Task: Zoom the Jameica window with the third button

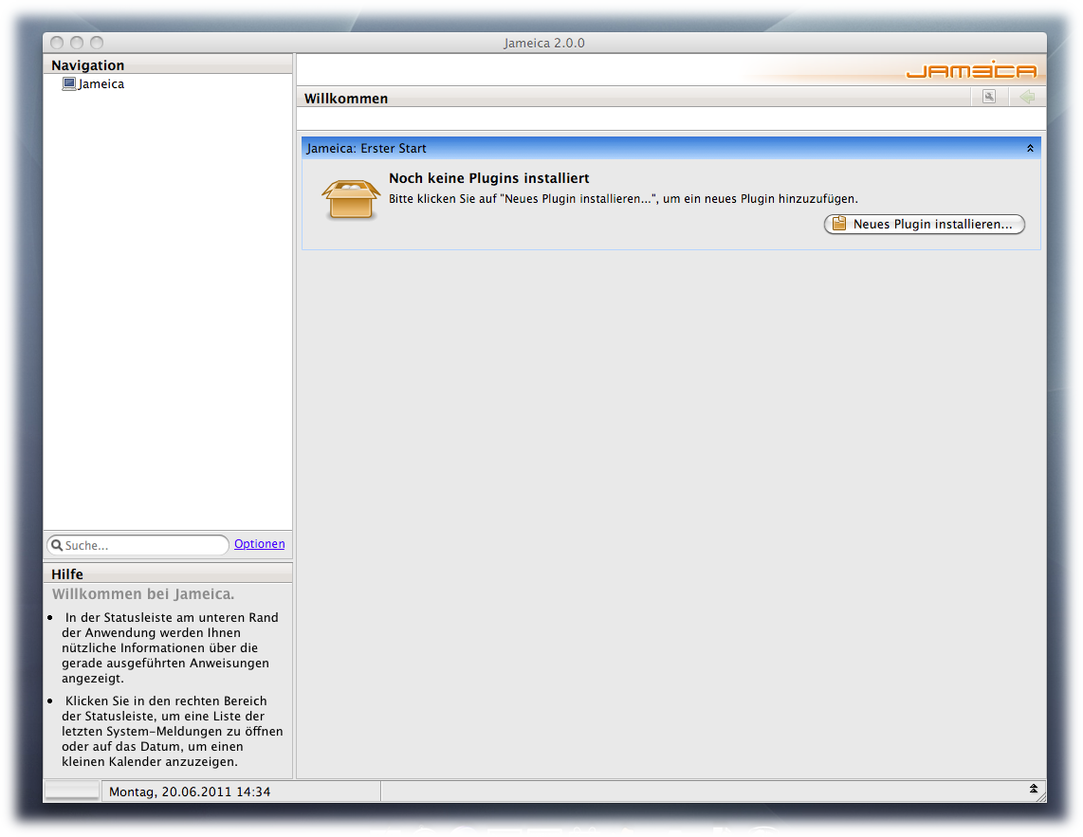Action: (97, 43)
